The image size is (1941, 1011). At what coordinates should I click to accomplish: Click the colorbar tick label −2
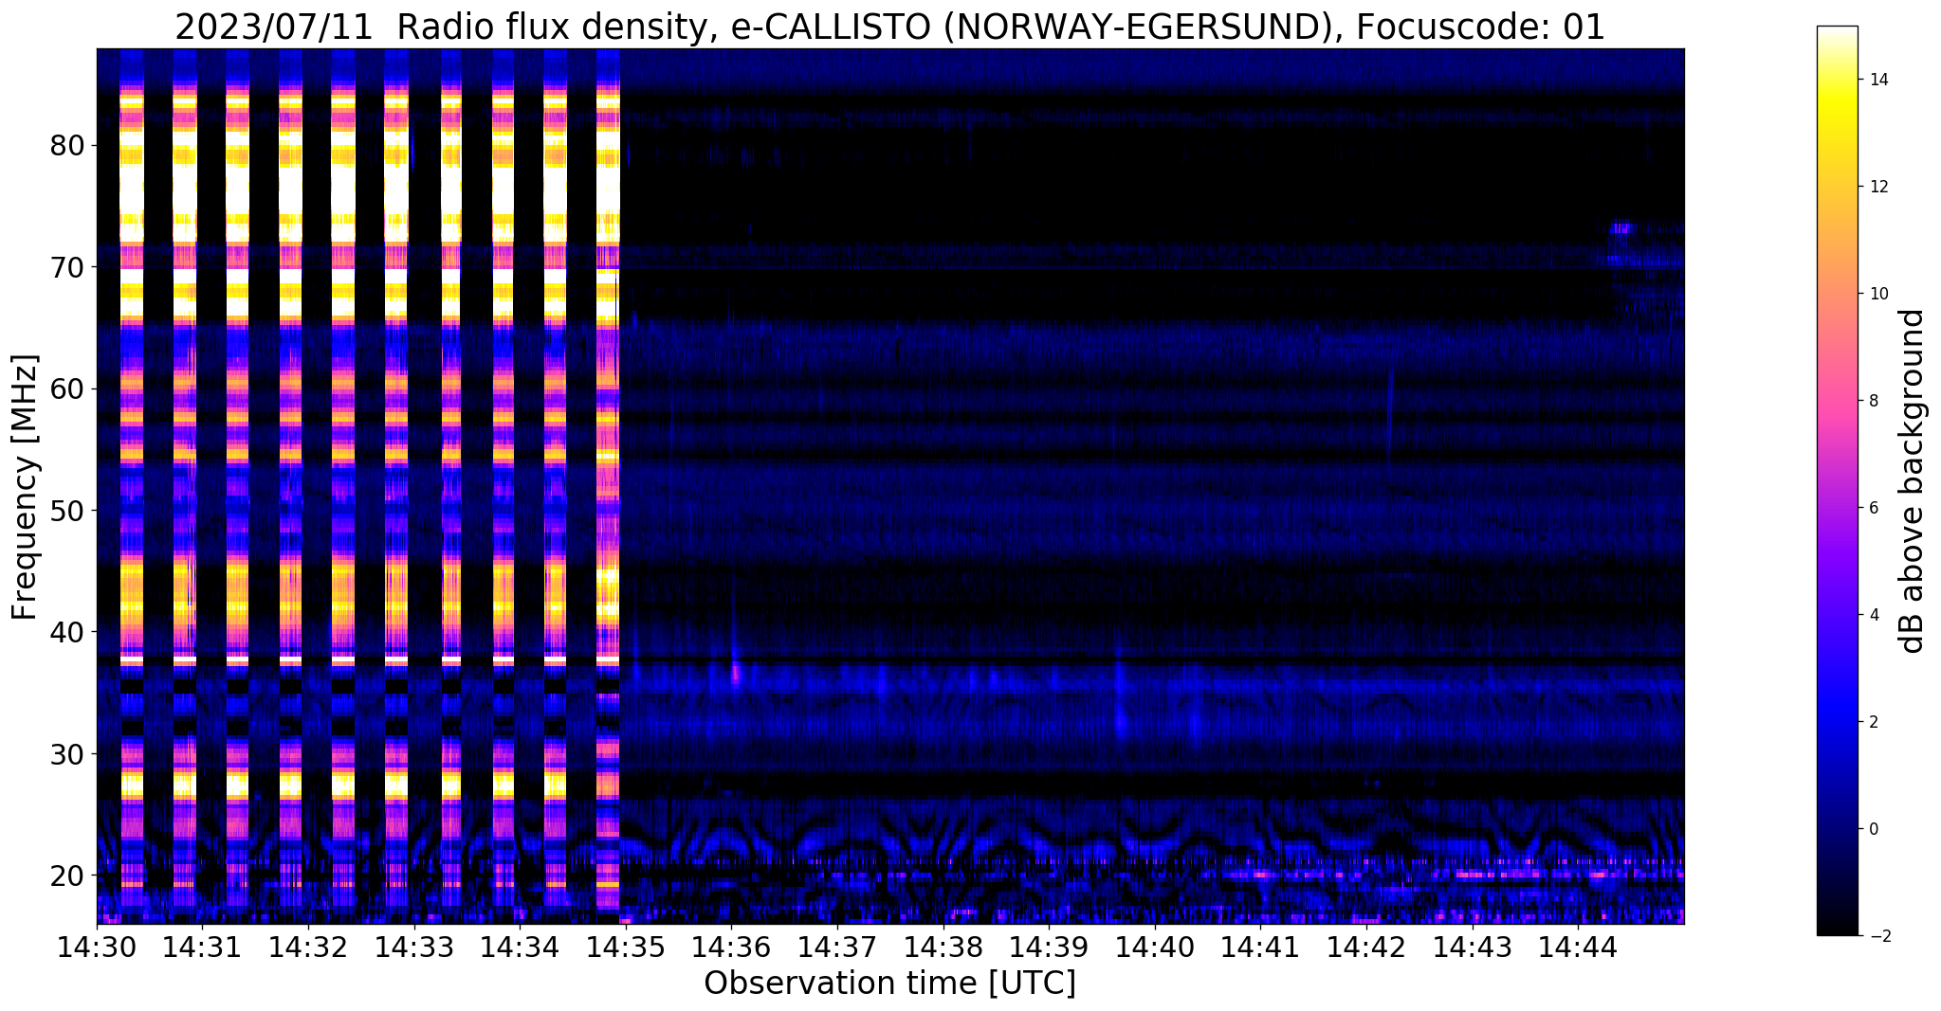click(1878, 936)
